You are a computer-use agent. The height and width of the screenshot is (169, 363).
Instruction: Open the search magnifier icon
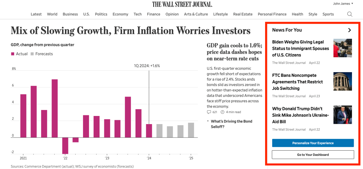pos(350,14)
